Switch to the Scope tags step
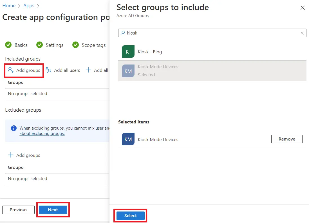 pos(89,45)
